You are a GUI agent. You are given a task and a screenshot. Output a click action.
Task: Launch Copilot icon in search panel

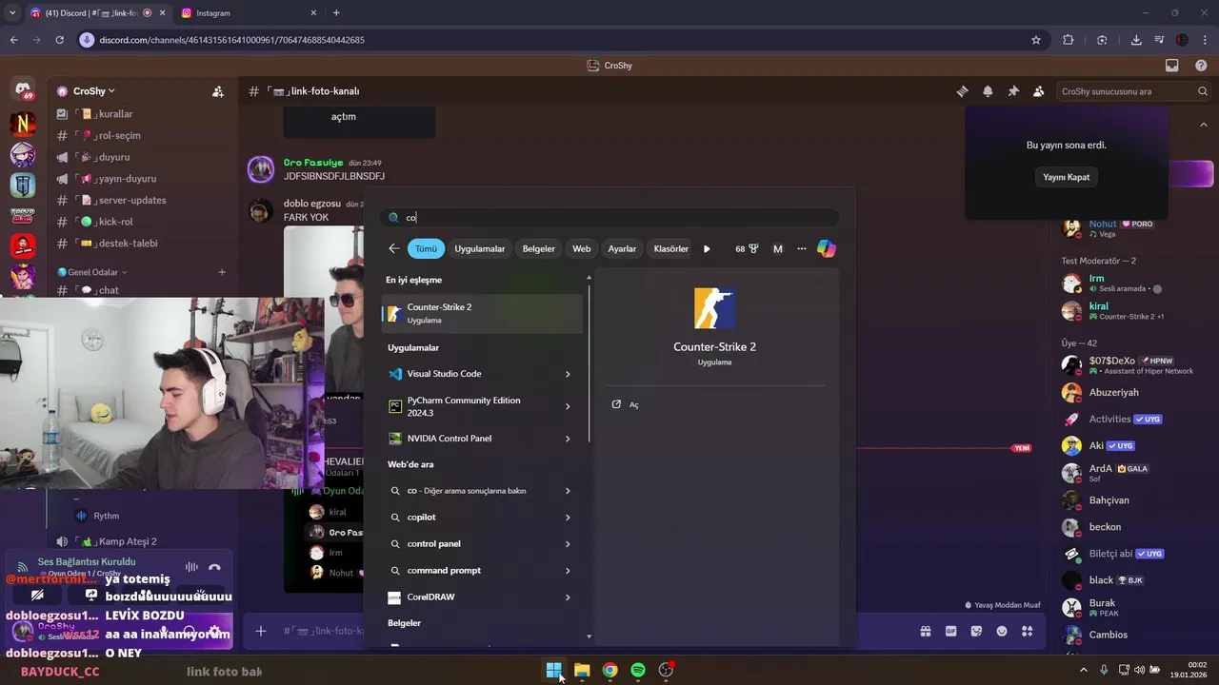(x=826, y=248)
